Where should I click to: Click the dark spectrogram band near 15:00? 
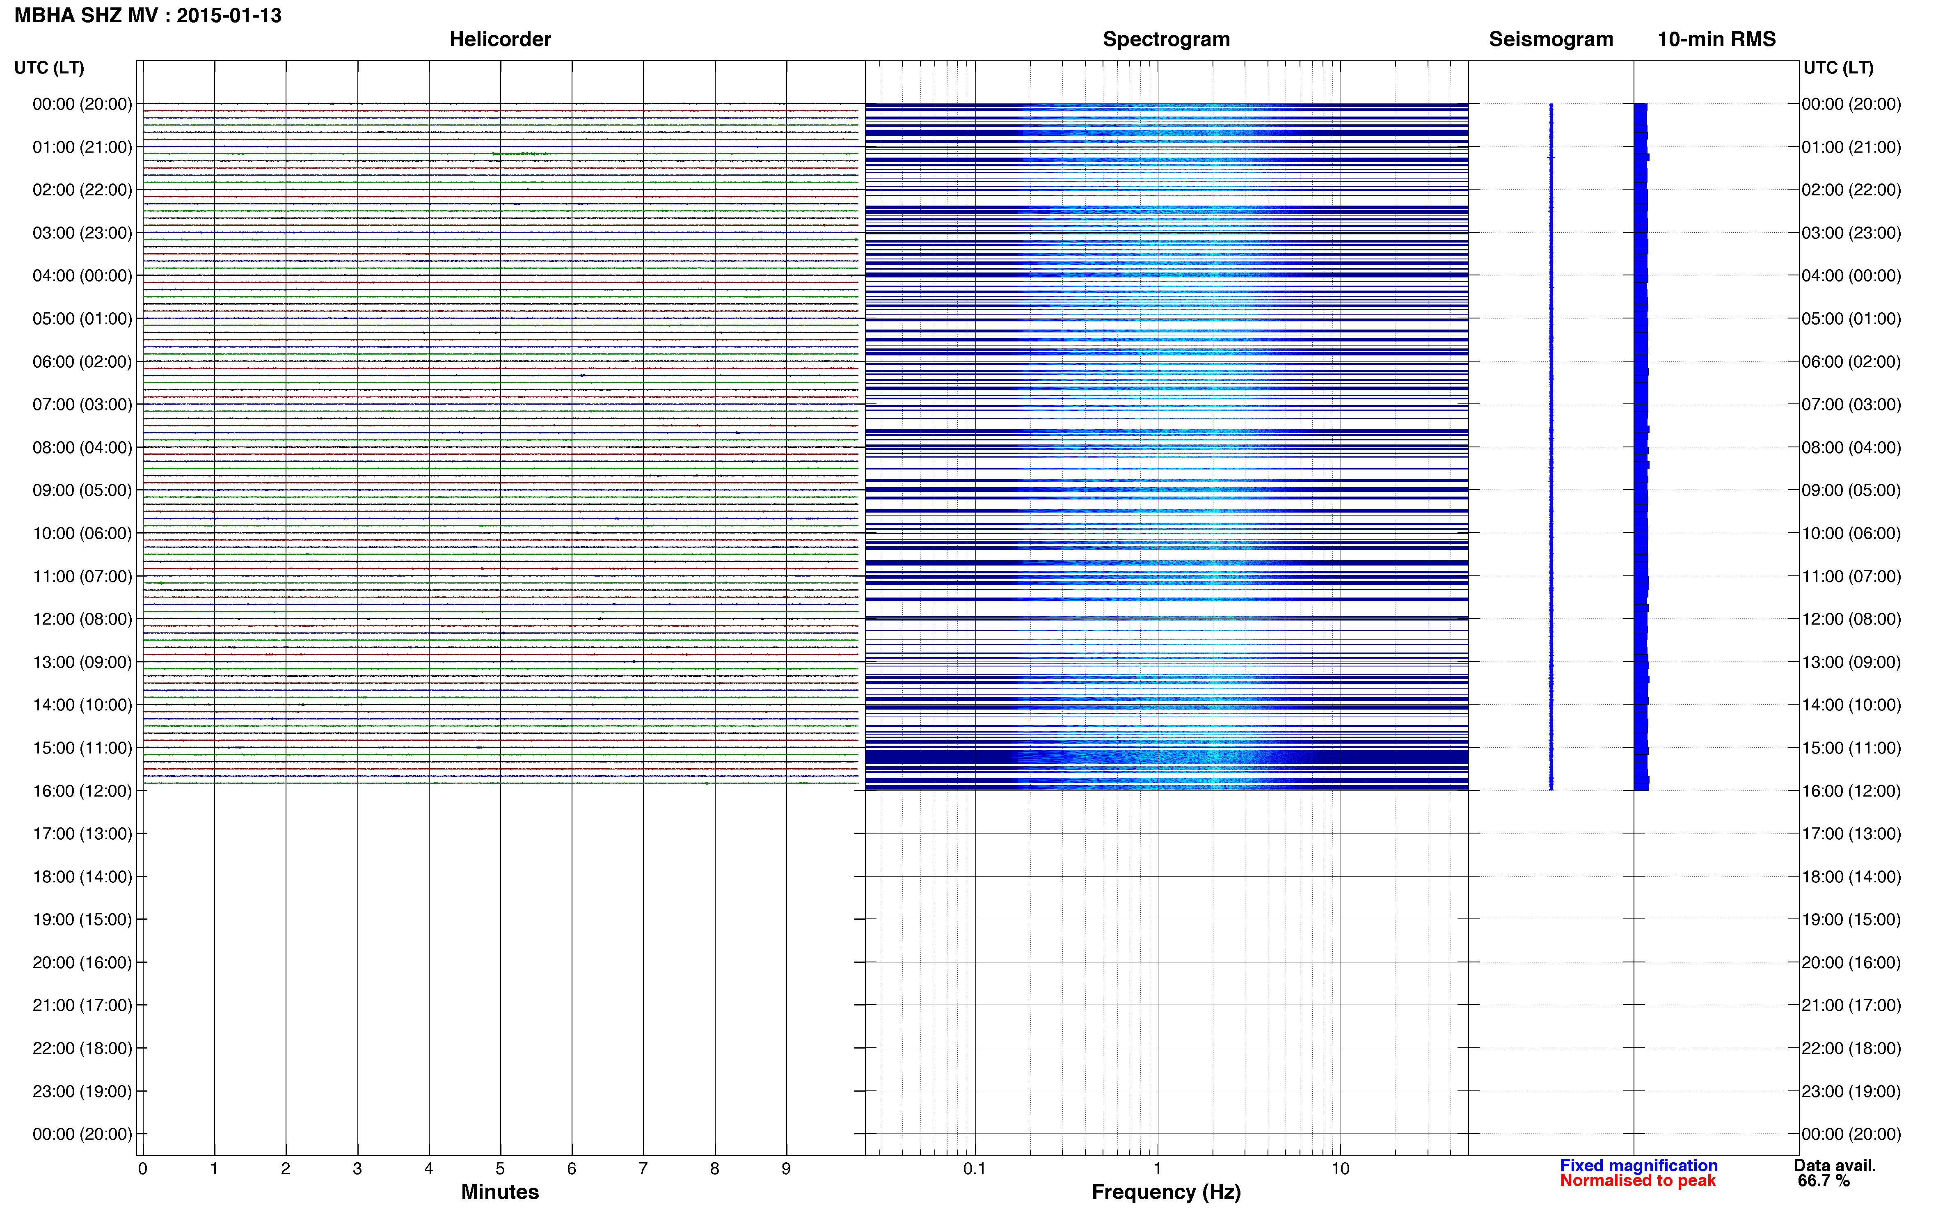pyautogui.click(x=1167, y=757)
